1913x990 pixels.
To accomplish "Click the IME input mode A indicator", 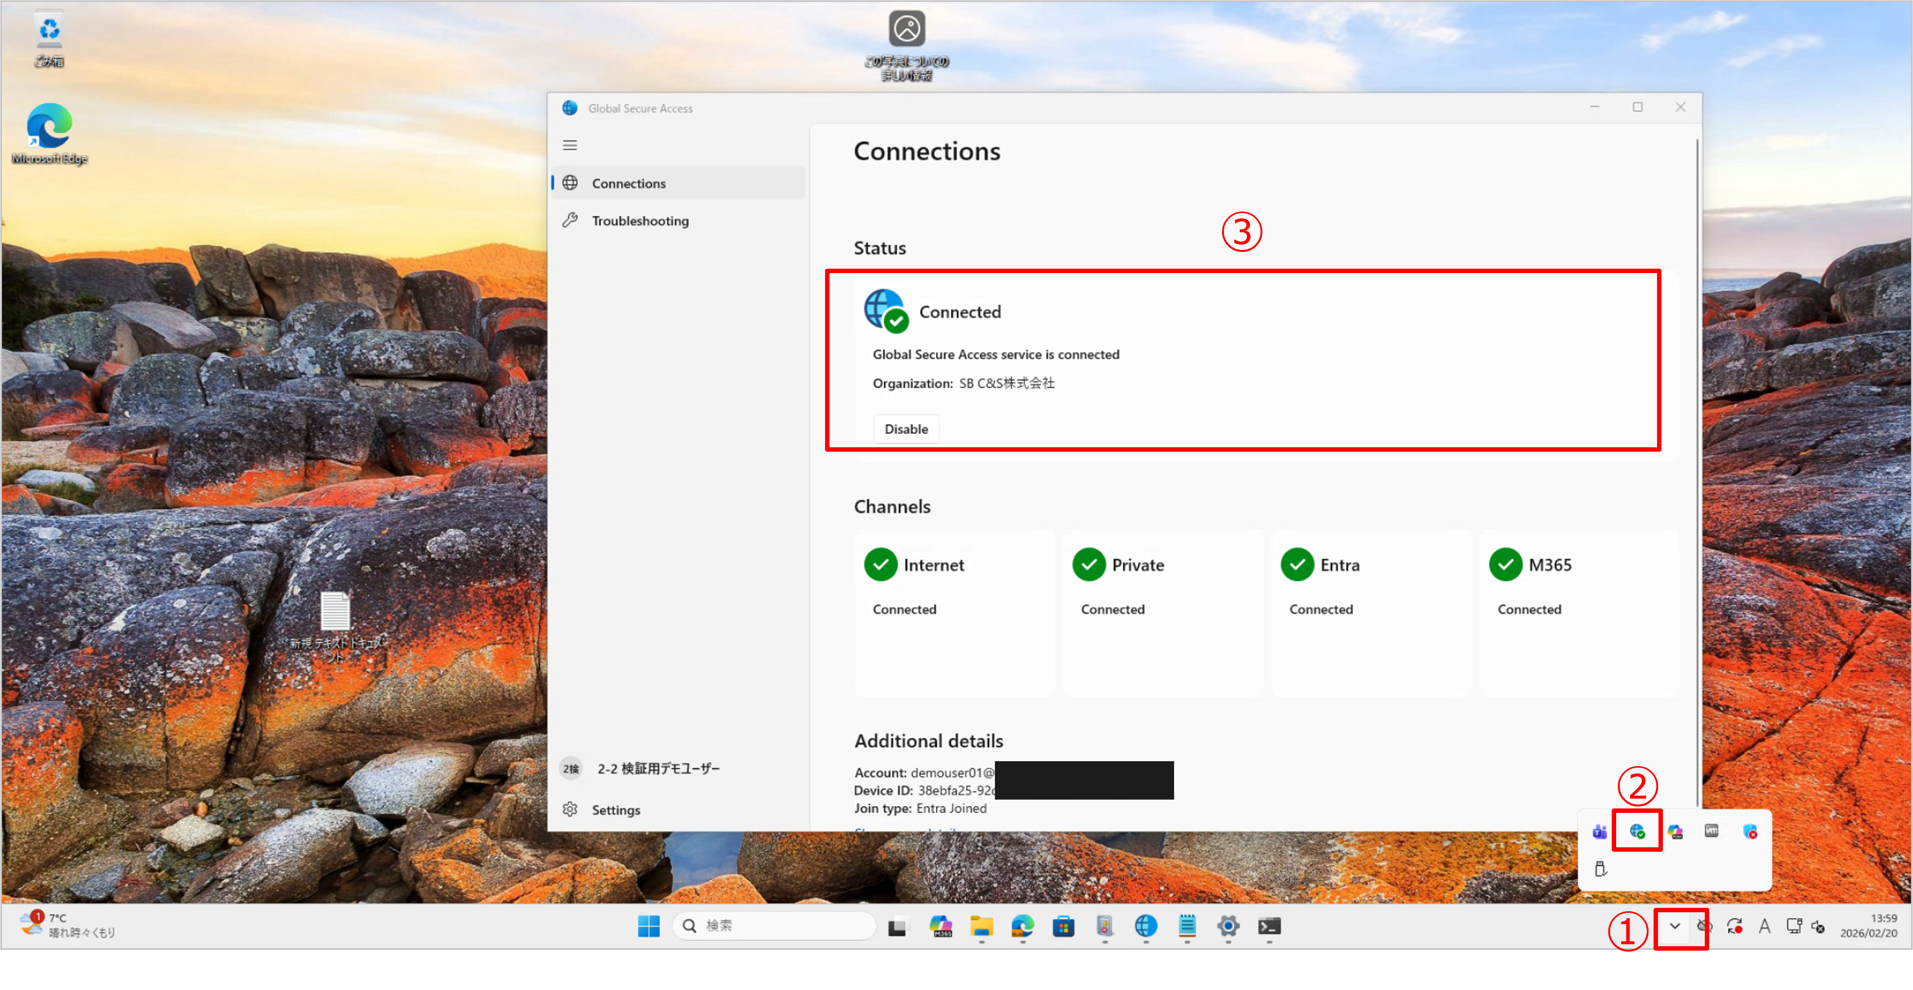I will [x=1764, y=926].
